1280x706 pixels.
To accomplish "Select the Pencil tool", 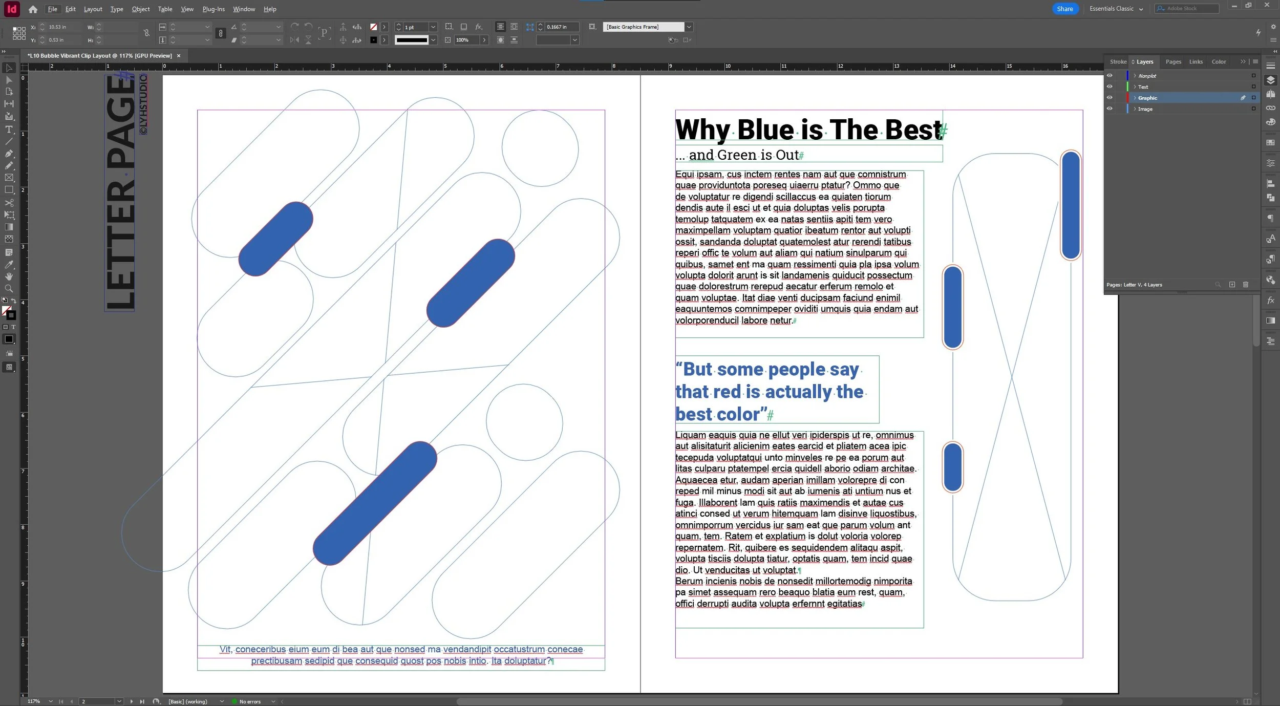I will pyautogui.click(x=9, y=165).
